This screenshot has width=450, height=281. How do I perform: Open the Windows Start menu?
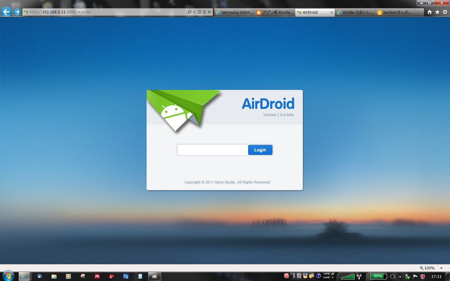point(8,276)
